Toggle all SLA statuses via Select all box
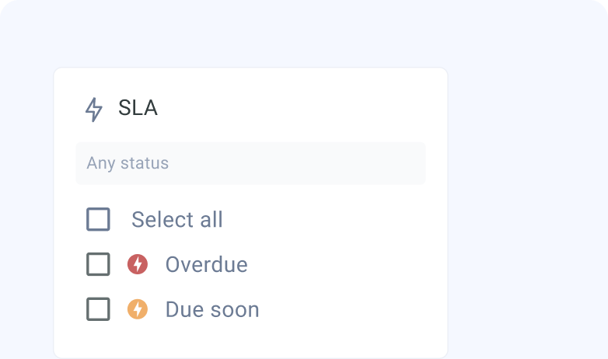The image size is (608, 359). 98,219
